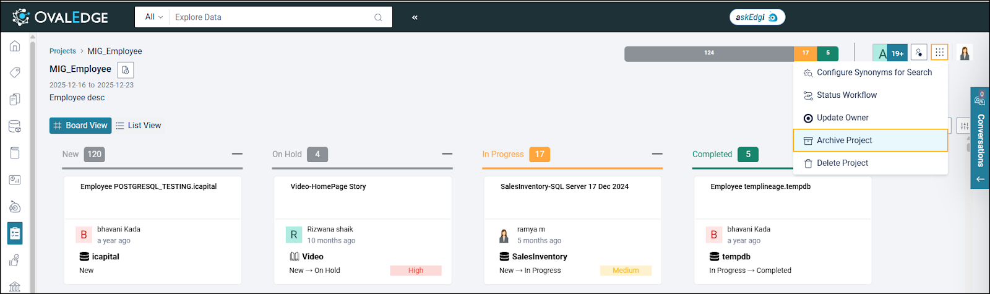Screen dimensions: 990x294
Task: Click the copy icon beside MIG_Employee title
Action: pos(125,70)
